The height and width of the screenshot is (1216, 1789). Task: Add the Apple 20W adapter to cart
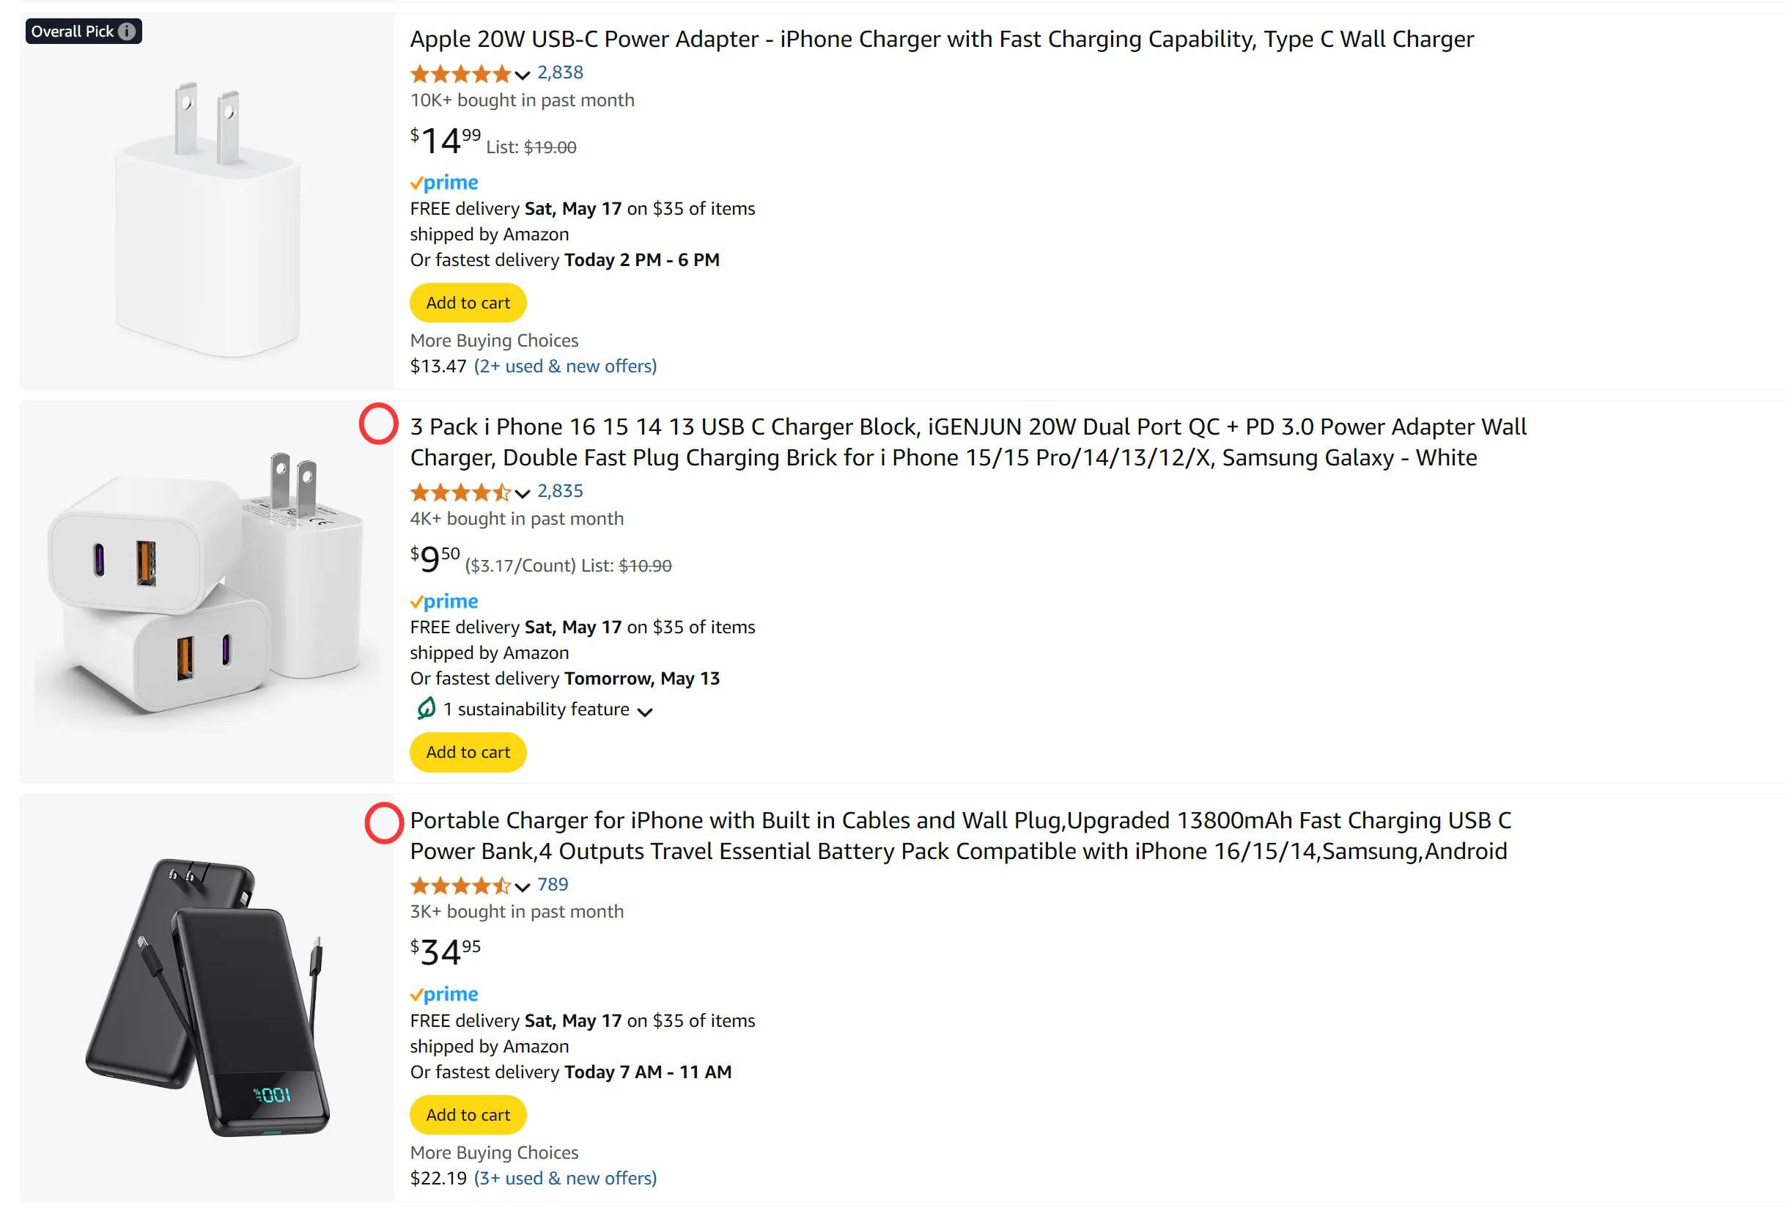468,303
